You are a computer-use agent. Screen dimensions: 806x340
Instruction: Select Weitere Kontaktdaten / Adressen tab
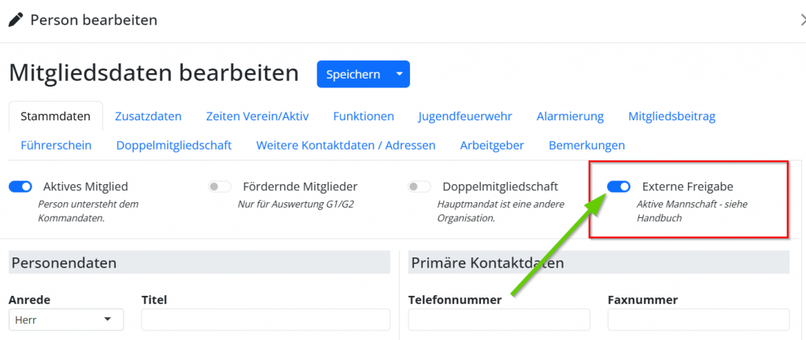346,146
